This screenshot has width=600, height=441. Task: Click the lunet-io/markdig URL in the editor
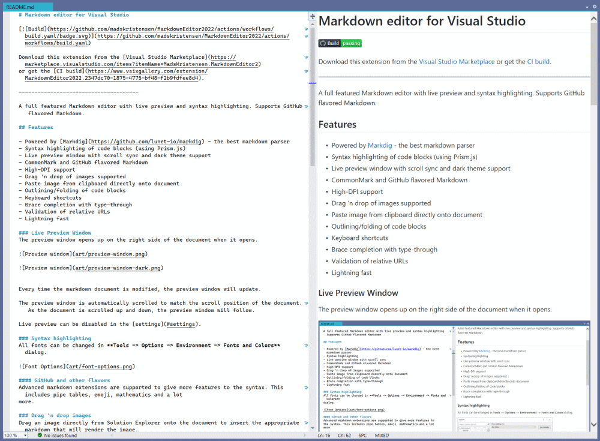[146, 142]
